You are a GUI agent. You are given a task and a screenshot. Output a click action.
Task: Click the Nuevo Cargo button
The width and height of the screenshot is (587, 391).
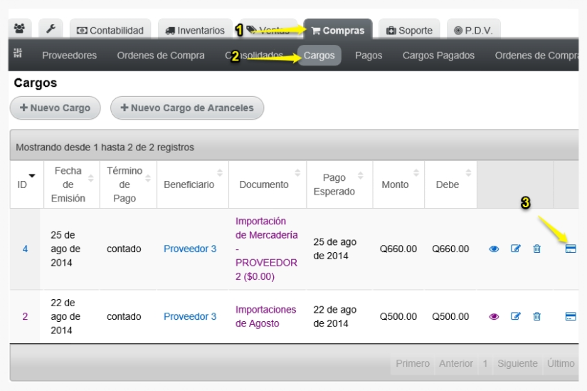click(x=55, y=108)
